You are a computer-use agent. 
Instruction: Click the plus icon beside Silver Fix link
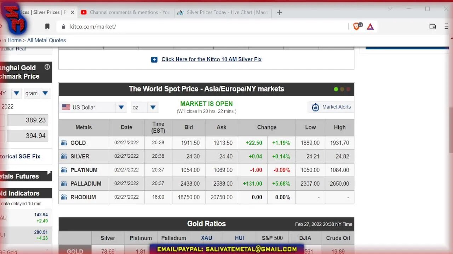coord(154,60)
